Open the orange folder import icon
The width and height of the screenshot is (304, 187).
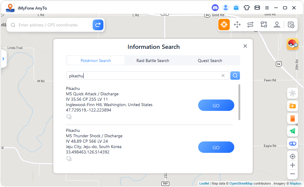coord(293,106)
